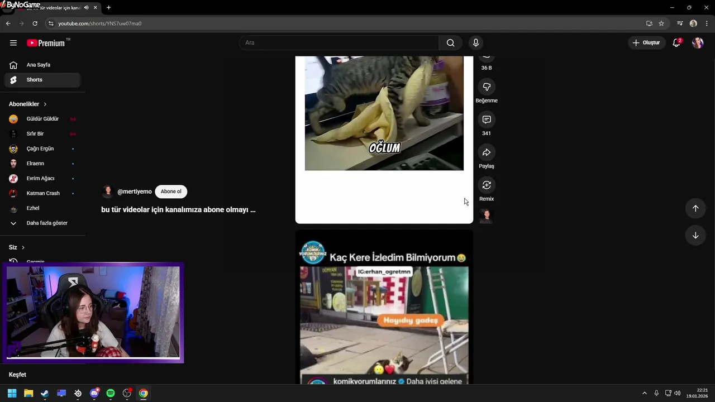Navigate back in Chrome
This screenshot has height=402, width=715.
click(8, 23)
